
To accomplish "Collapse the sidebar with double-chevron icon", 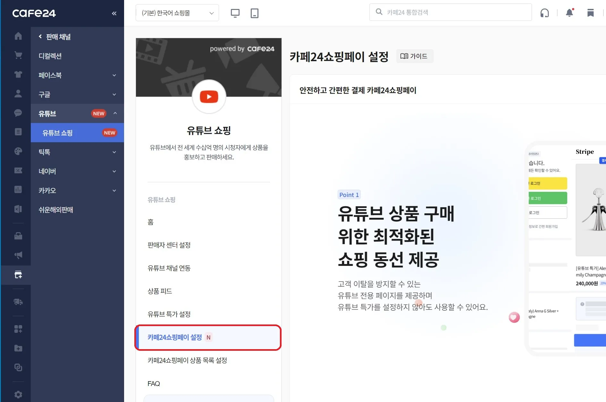I will coord(114,13).
